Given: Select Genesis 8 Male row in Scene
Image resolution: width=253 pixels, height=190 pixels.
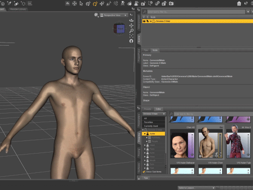Looking at the screenshot, I should (x=197, y=21).
